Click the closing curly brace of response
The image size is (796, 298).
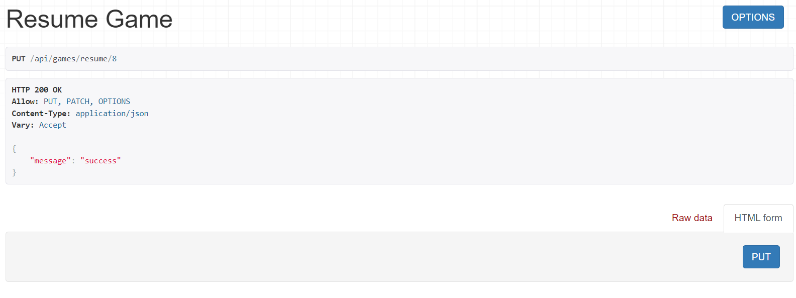coord(14,172)
